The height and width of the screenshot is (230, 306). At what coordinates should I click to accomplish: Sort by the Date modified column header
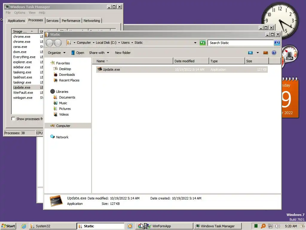[191, 61]
